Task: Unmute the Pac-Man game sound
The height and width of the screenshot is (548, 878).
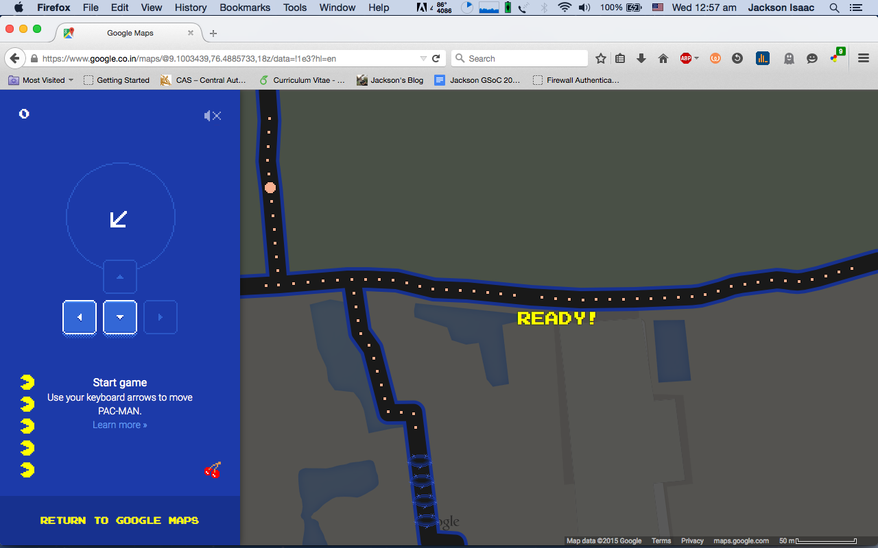Action: tap(213, 116)
